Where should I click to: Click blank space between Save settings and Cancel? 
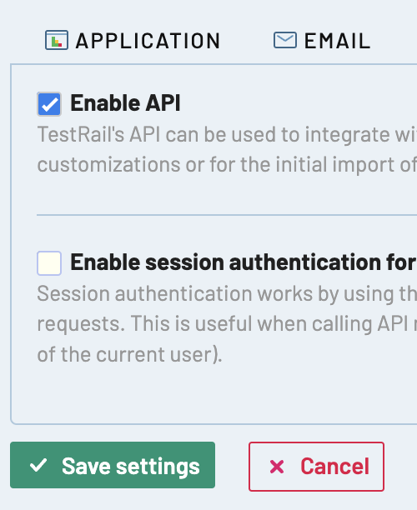(x=232, y=466)
